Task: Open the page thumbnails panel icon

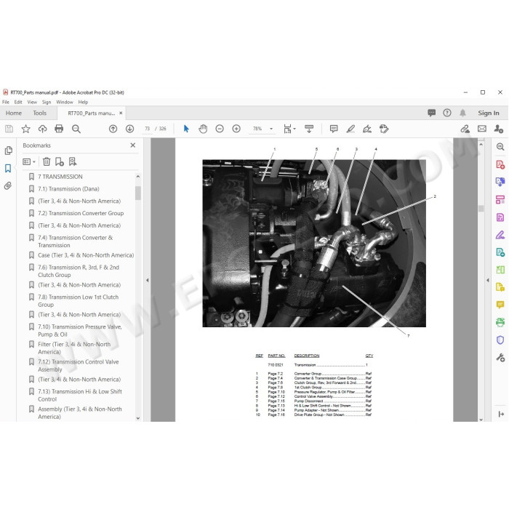Action: 9,151
